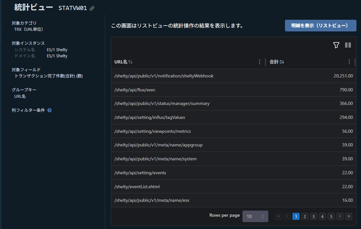
Task: Sort by the URL名 column sort icon
Action: (x=130, y=62)
